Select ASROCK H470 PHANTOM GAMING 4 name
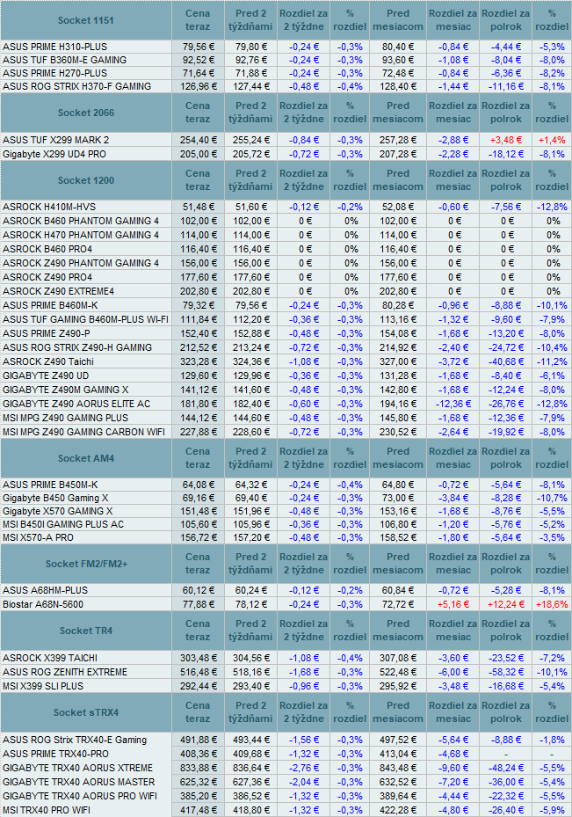This screenshot has width=572, height=817. point(81,235)
